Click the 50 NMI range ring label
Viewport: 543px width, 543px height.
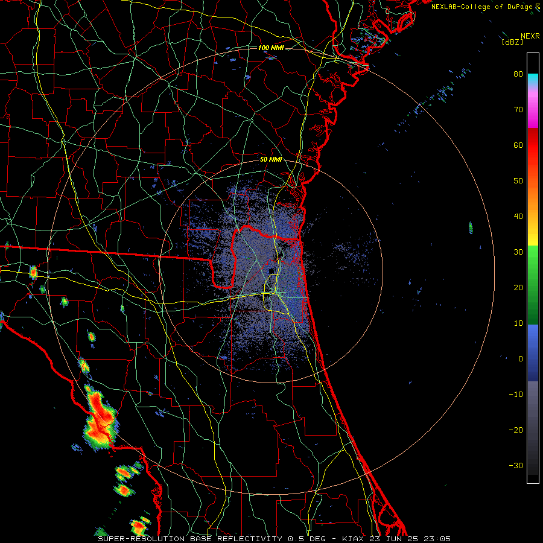click(271, 159)
